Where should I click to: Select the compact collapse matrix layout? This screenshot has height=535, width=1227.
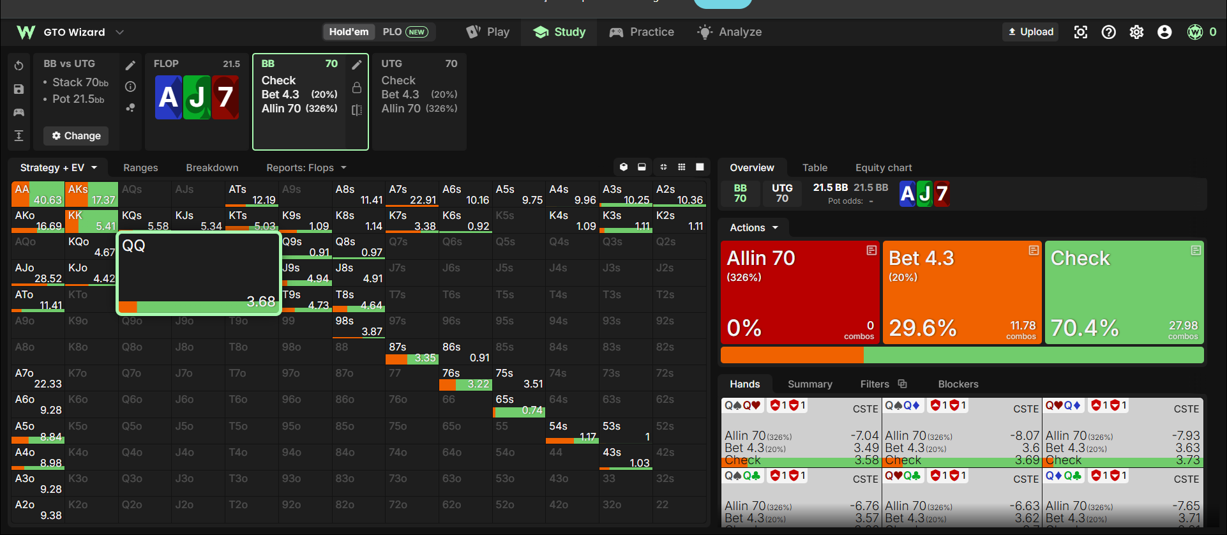[663, 167]
